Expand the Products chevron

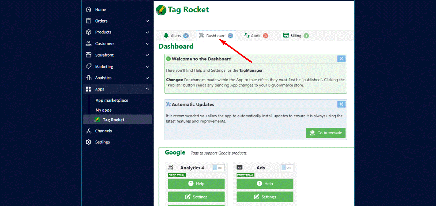pyautogui.click(x=147, y=32)
